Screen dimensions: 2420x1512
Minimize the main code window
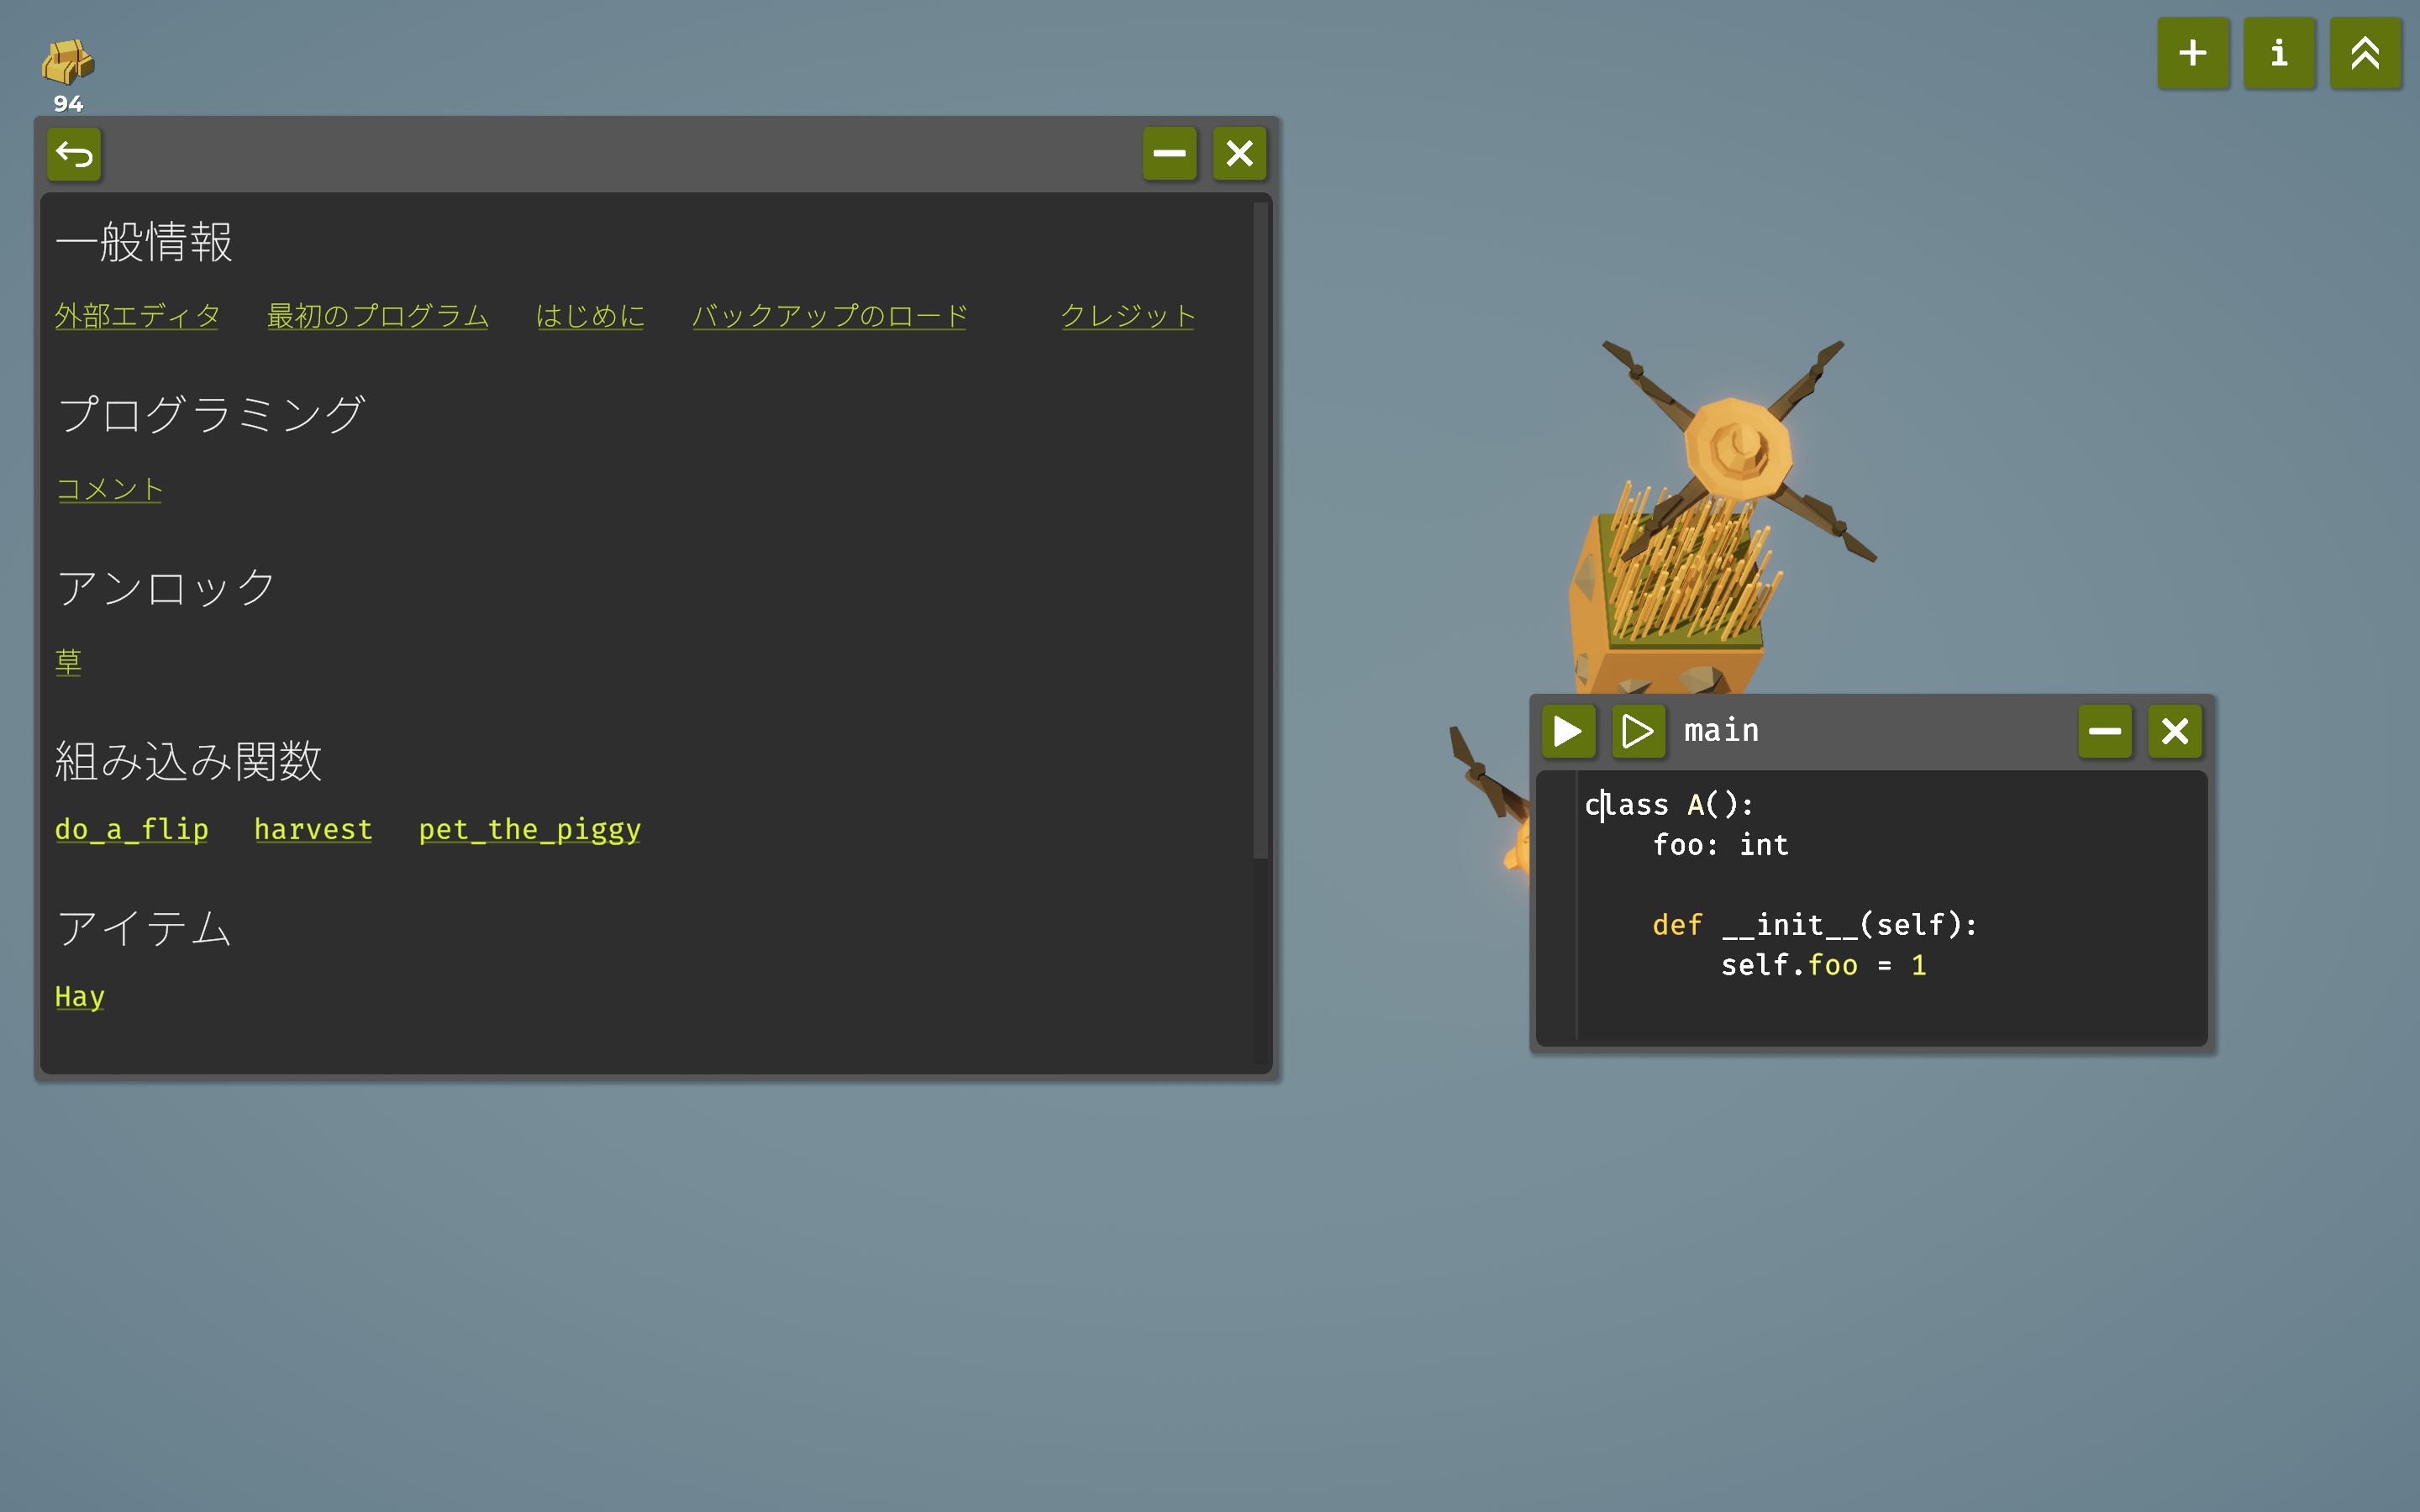[x=2104, y=731]
